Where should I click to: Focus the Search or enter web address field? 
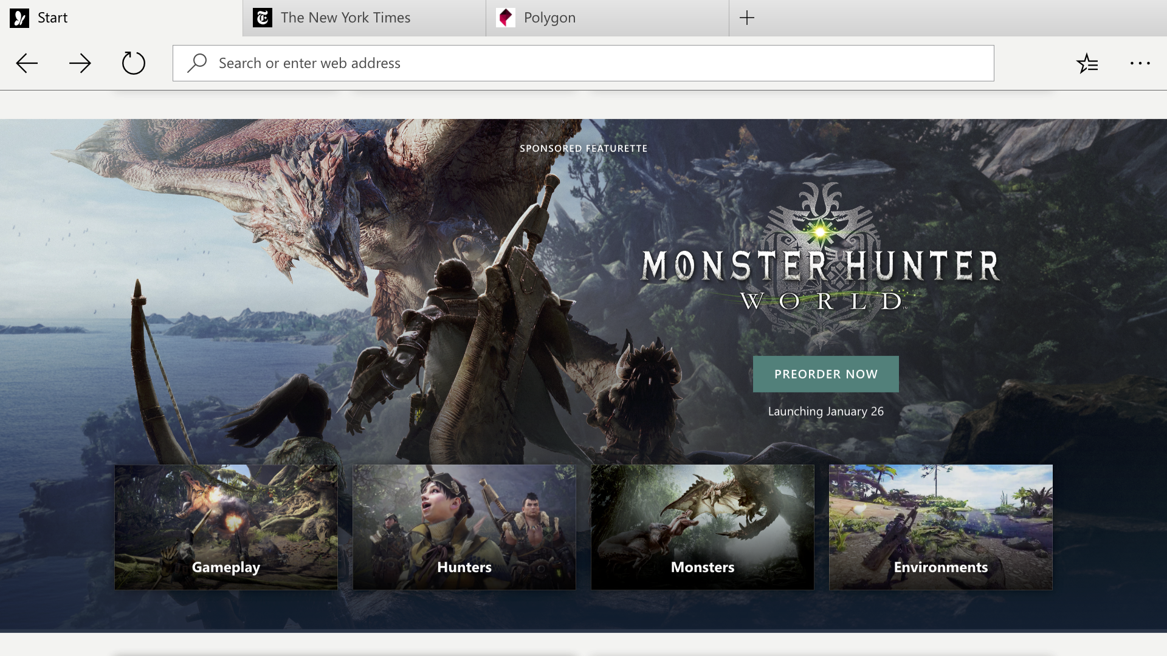(x=583, y=63)
